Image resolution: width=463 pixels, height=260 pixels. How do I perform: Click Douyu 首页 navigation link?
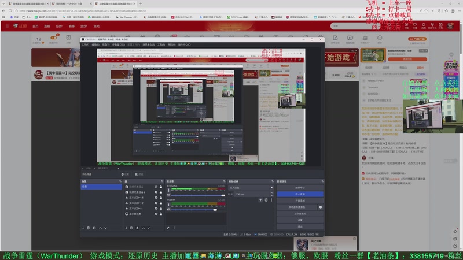point(35,26)
